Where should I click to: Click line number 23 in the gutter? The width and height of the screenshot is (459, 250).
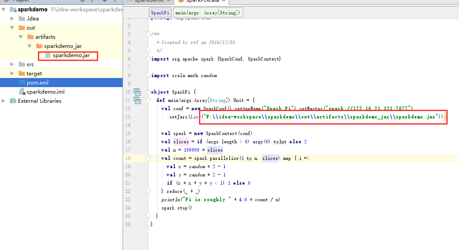coord(128,200)
